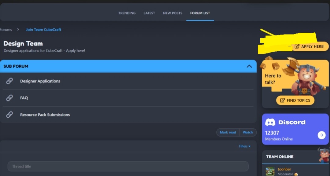This screenshot has height=176, width=330.
Task: Click the SUB FORUM header label
Action: click(16, 66)
